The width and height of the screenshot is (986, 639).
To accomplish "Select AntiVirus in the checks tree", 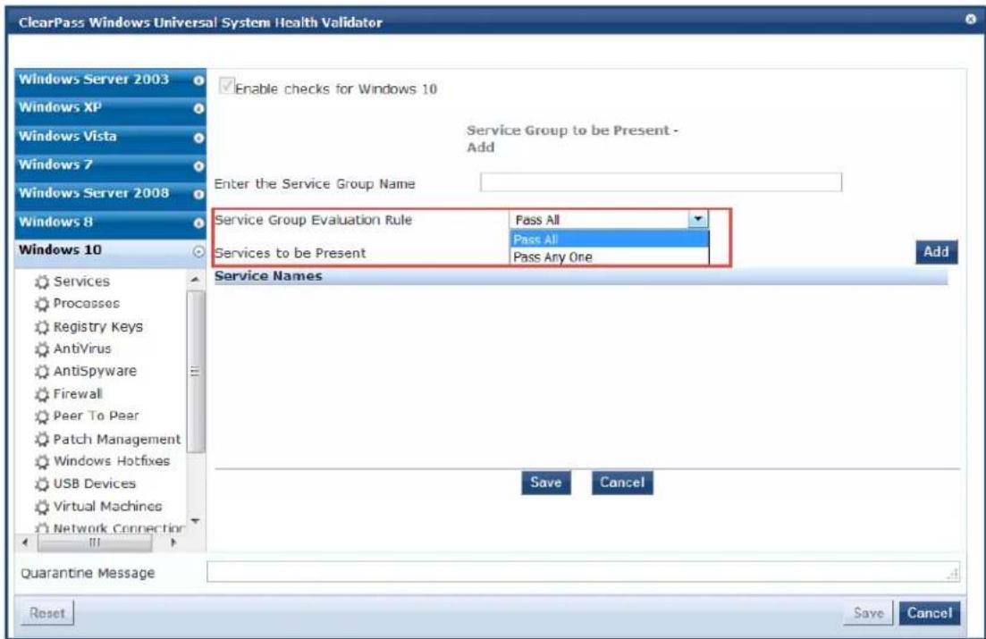I will click(x=81, y=349).
